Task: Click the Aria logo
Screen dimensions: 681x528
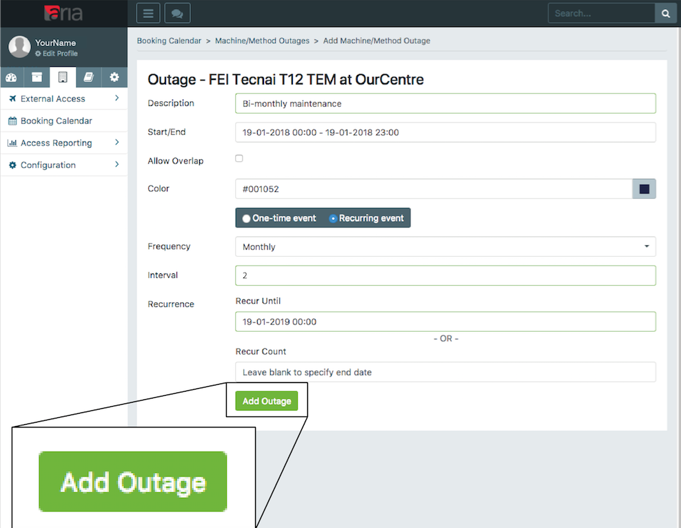Action: pyautogui.click(x=63, y=13)
